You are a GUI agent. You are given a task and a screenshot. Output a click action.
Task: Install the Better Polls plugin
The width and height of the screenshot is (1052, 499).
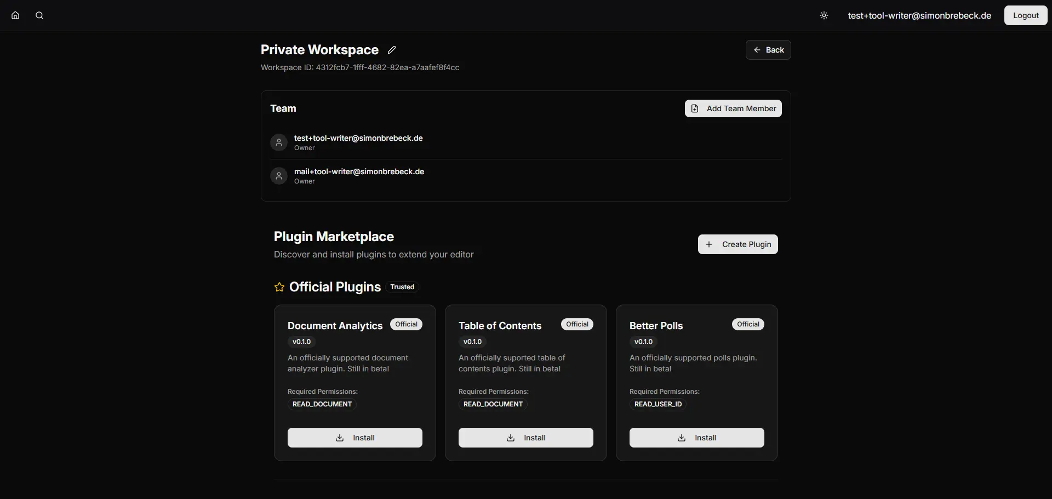coord(696,438)
